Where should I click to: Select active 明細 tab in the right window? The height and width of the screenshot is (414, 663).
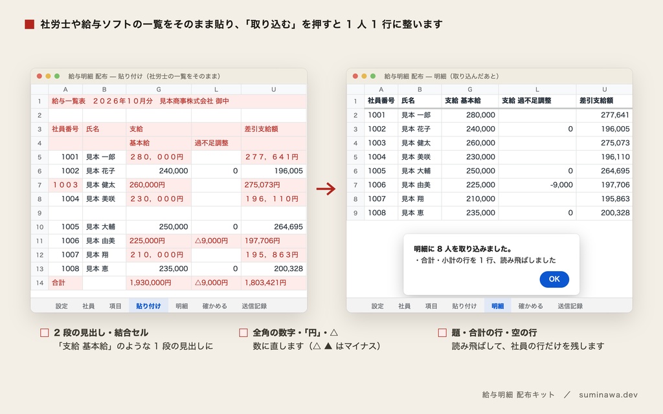pyautogui.click(x=498, y=306)
